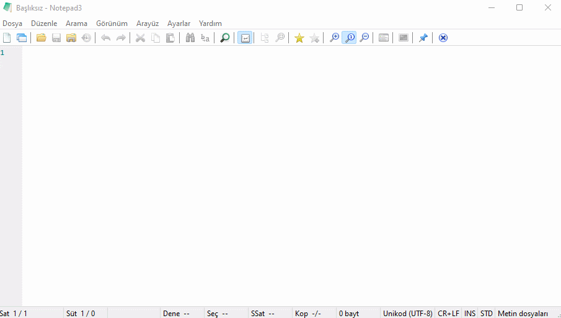
Task: Maximize the Notepad3 window
Action: point(519,7)
